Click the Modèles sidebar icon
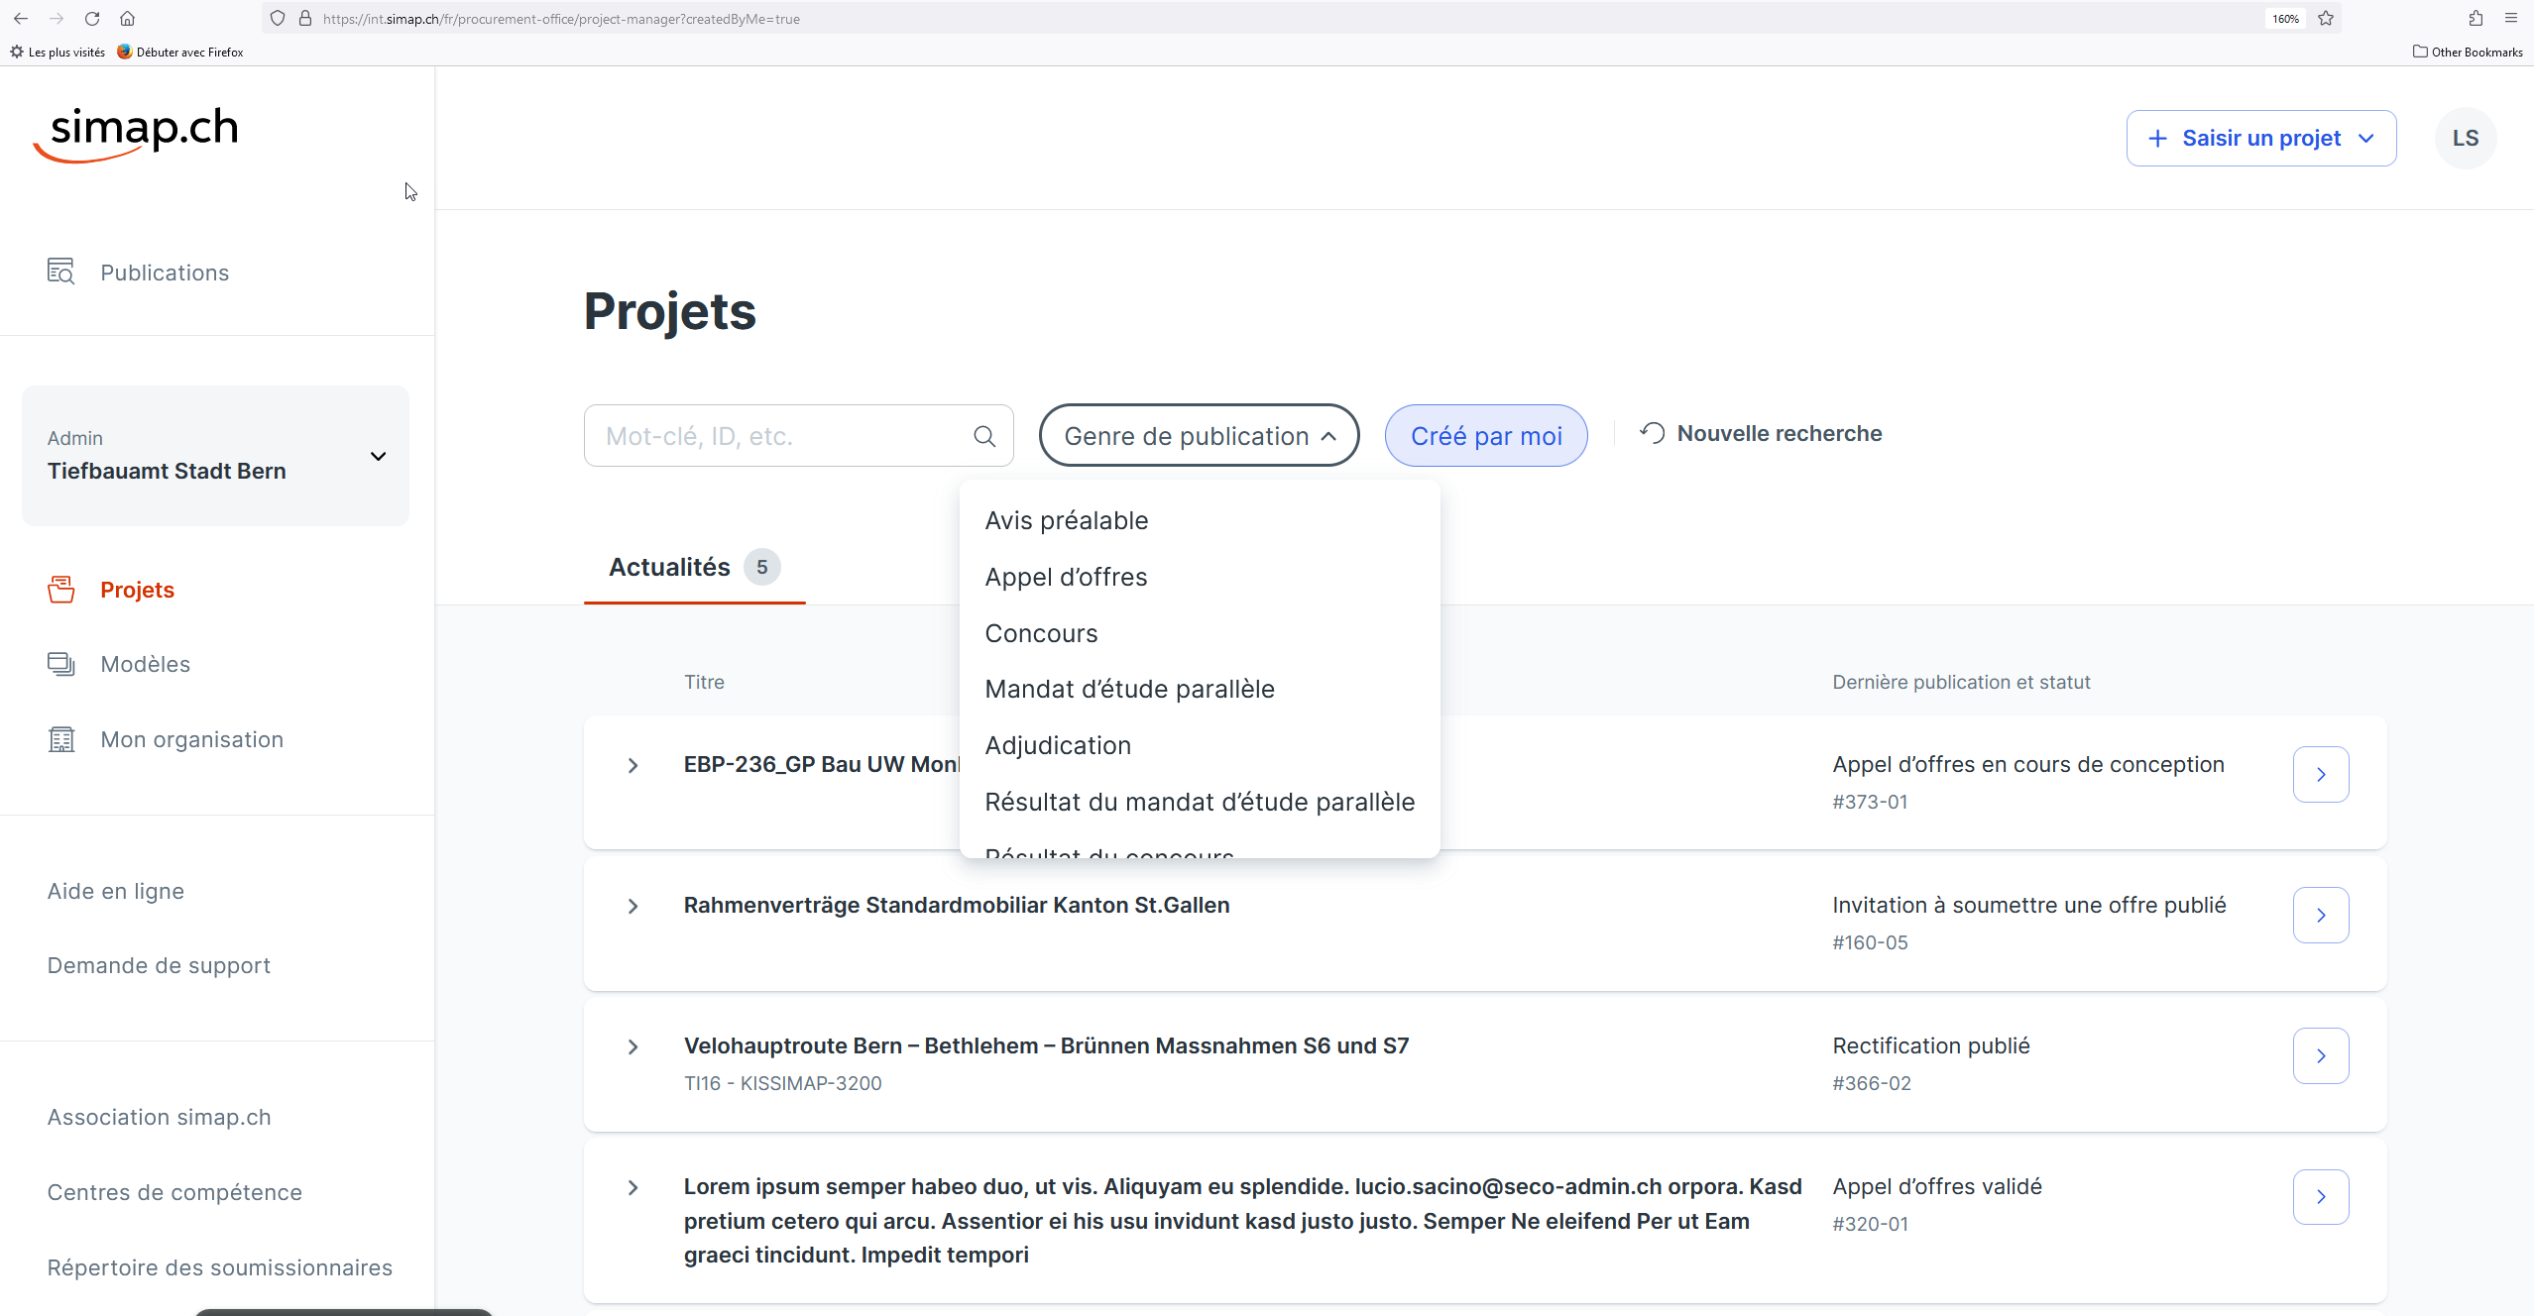Screen dimensions: 2534x1316 [x=61, y=664]
